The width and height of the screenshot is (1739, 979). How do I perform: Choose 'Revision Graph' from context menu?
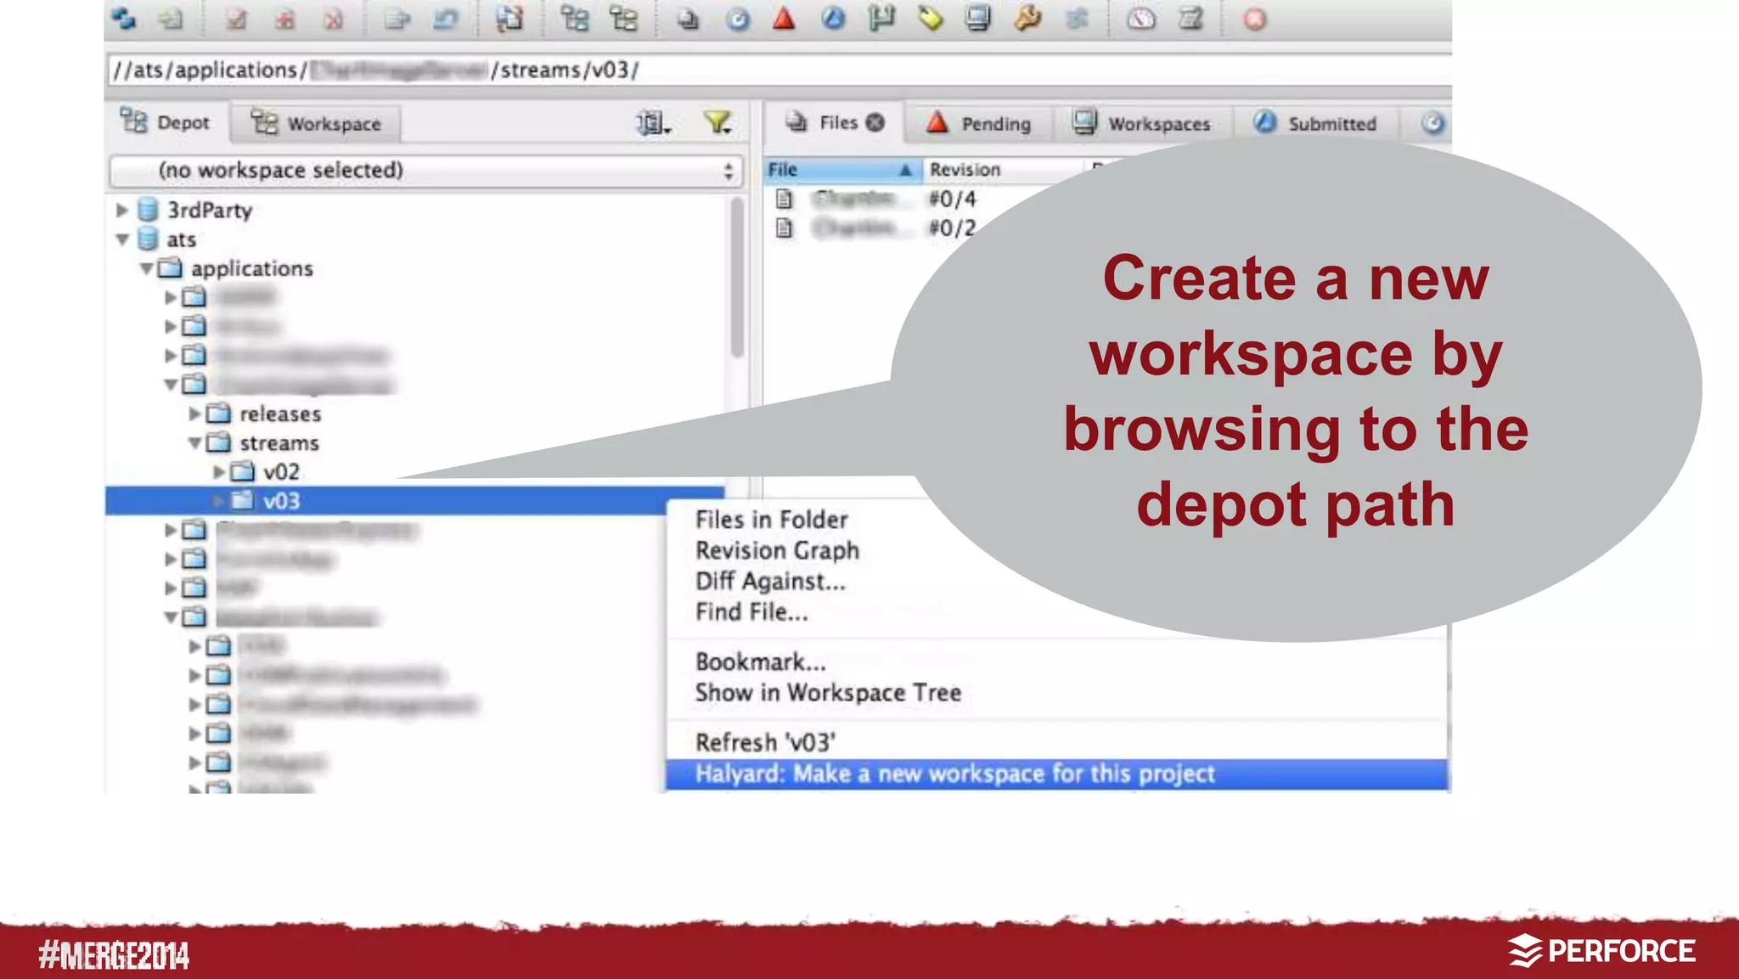(x=777, y=550)
